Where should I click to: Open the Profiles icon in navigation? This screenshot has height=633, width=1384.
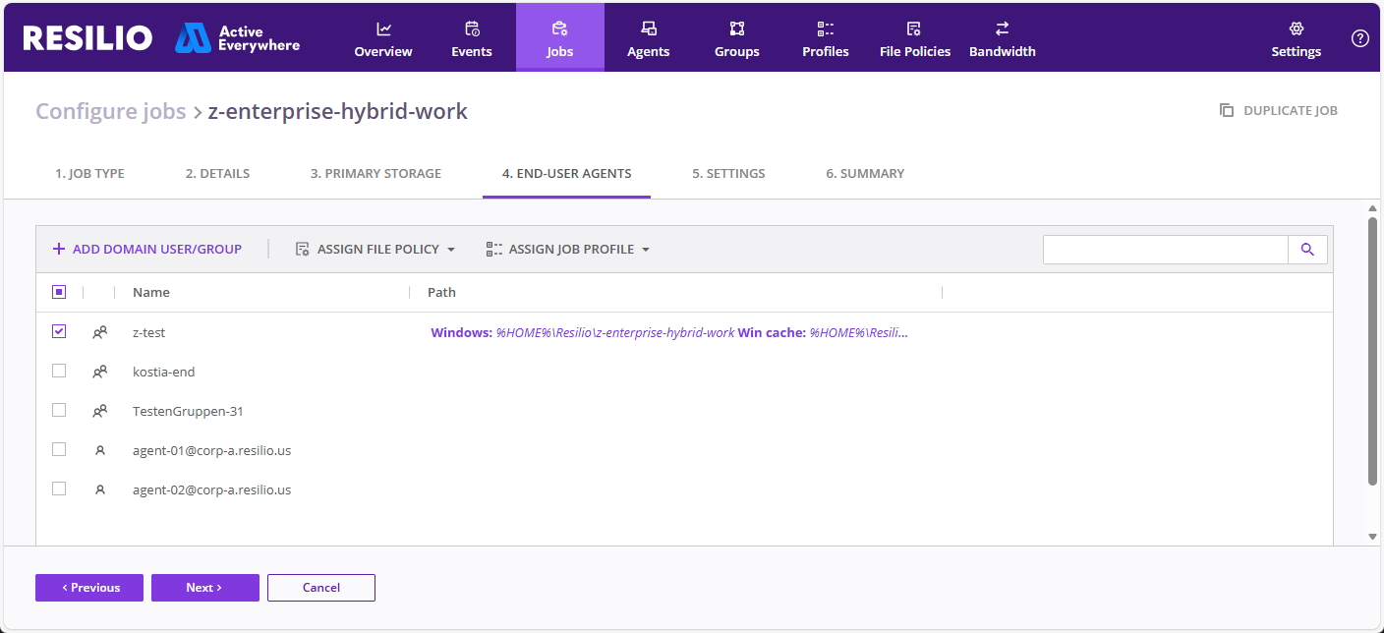(x=826, y=29)
